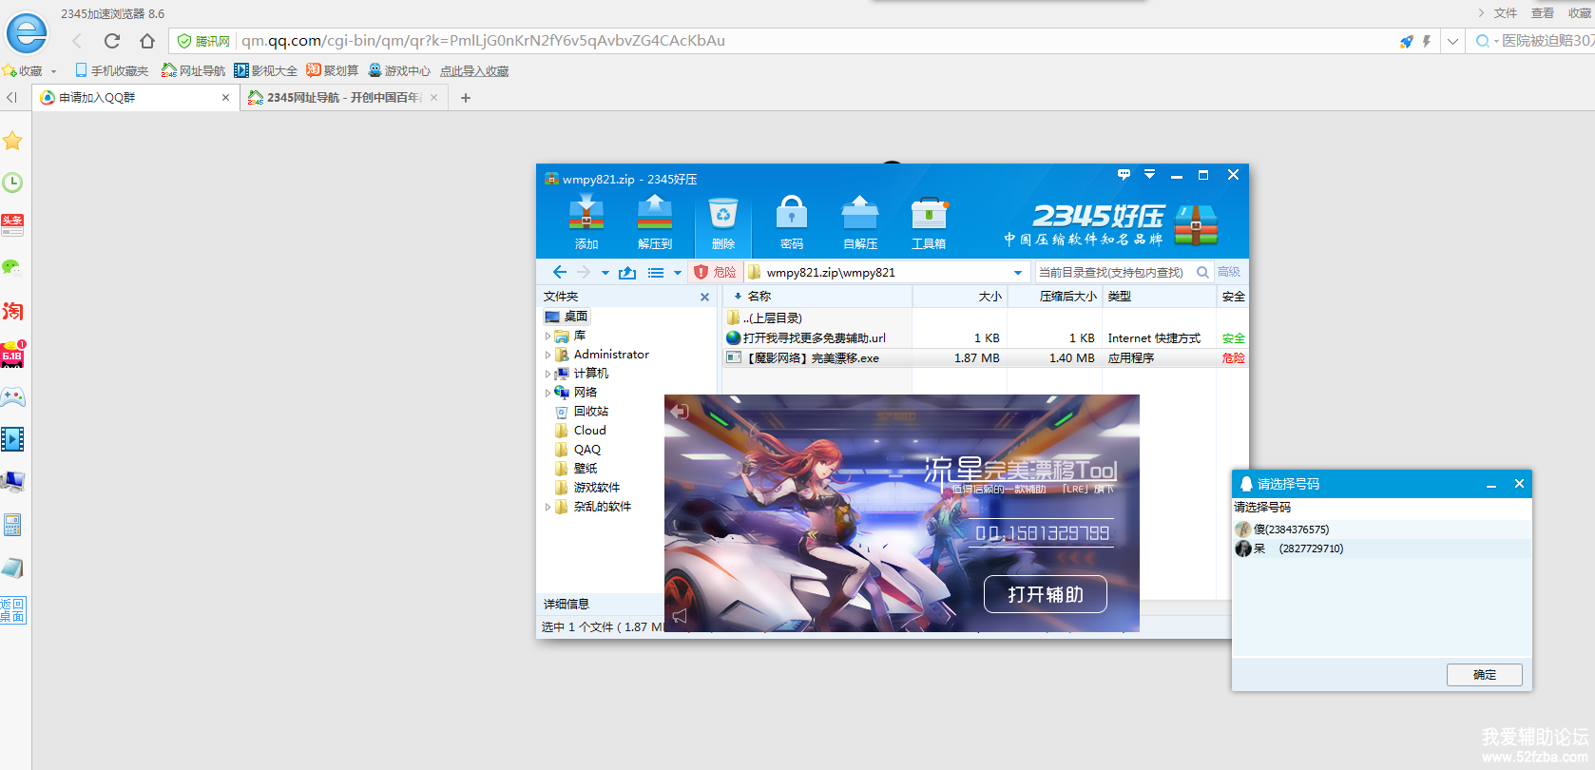Select QQ account 2827729710
1595x770 pixels.
click(1382, 549)
